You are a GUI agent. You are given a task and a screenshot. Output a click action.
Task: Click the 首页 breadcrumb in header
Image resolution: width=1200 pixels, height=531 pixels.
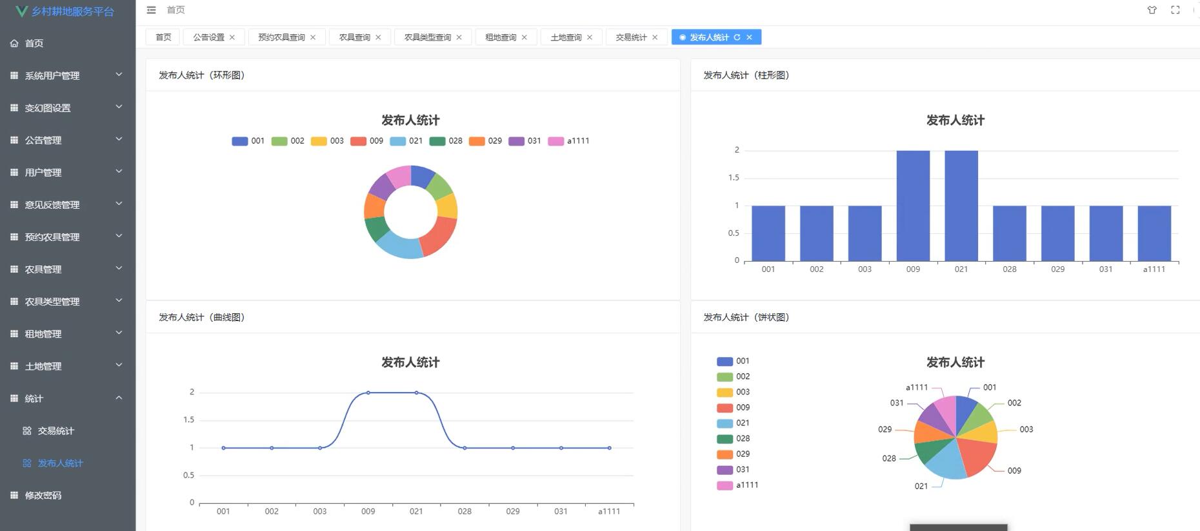tap(175, 10)
